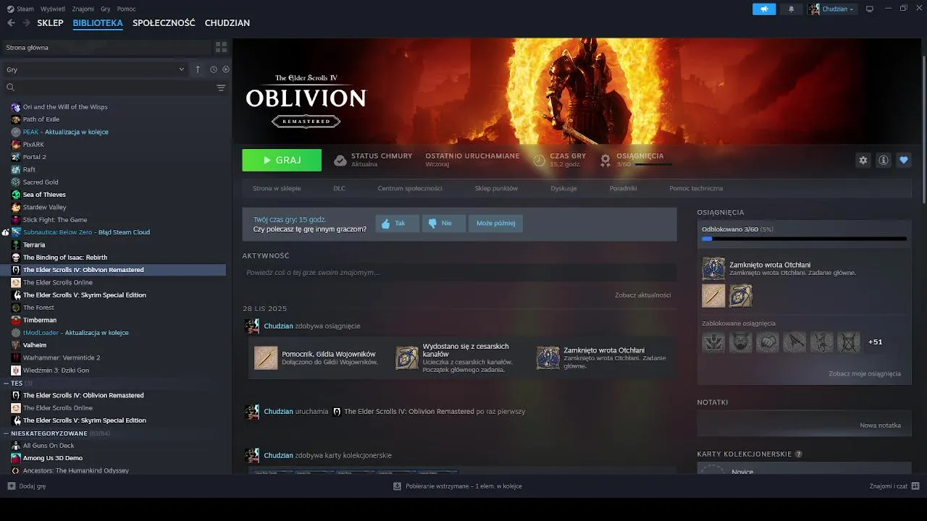
Task: Open game settings gear icon
Action: [x=863, y=161]
